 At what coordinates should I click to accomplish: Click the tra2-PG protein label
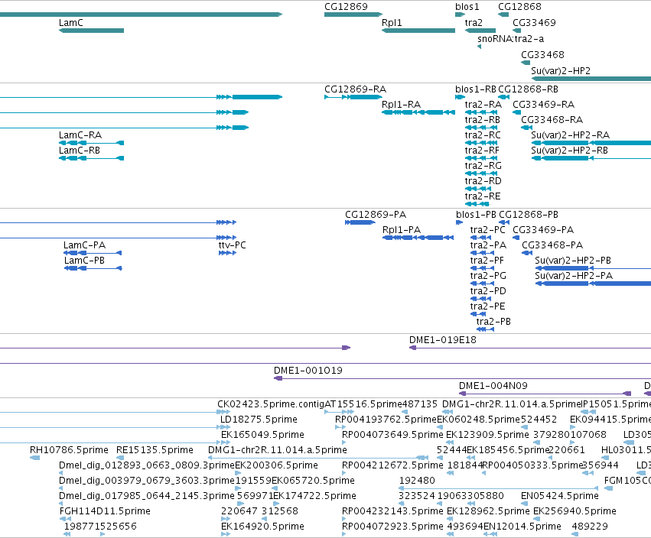point(488,276)
